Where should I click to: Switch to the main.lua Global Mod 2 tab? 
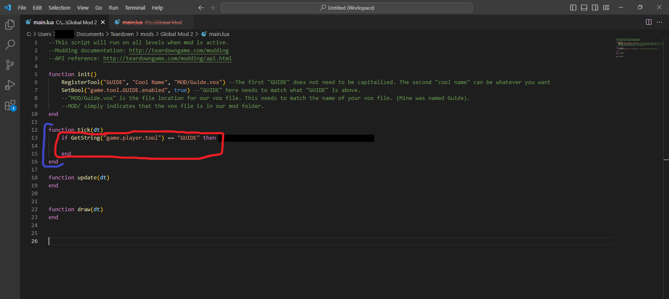click(x=65, y=22)
